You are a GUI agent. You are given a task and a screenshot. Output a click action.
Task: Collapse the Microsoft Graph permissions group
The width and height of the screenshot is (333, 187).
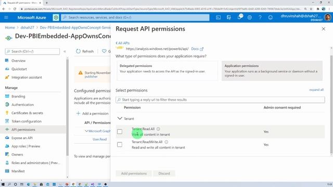coord(86,131)
